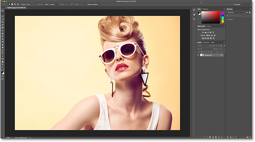255x142 pixels.
Task: Select the Background layer thumbnail
Action: pyautogui.click(x=202, y=55)
